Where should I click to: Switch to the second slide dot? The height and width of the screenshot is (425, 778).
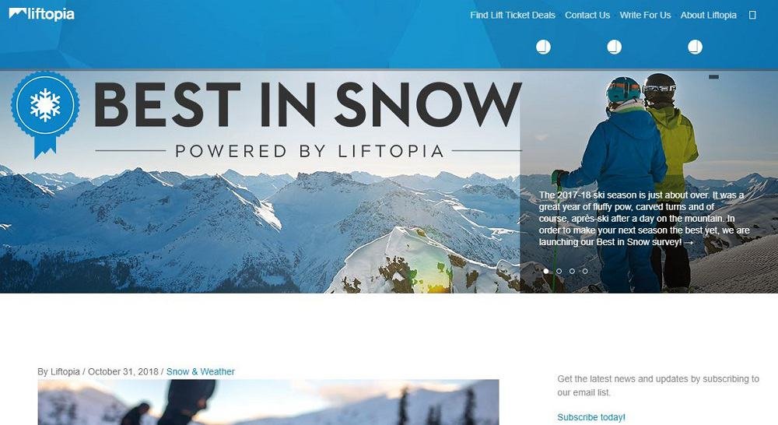(x=559, y=271)
